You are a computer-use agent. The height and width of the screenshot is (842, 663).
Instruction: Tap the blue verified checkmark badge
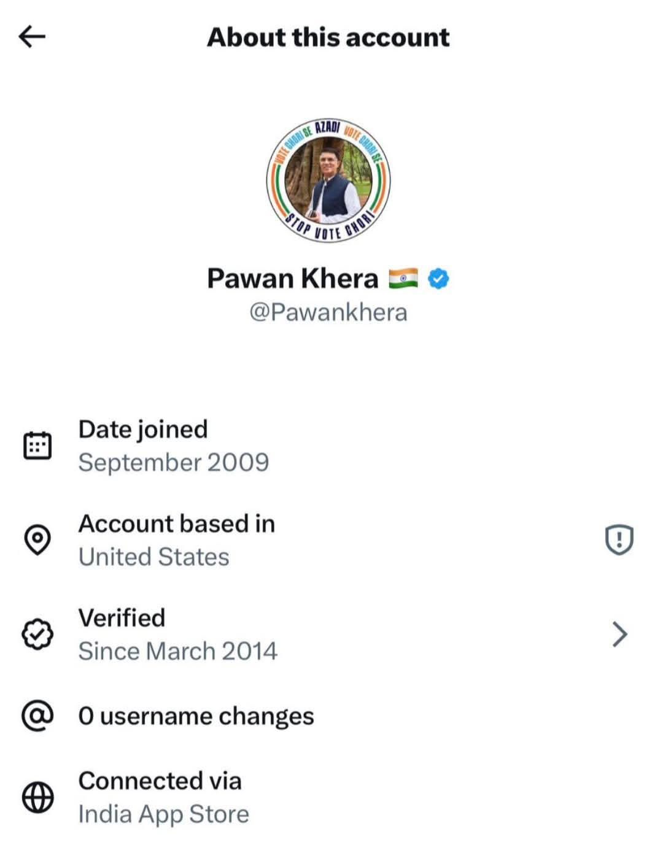coord(438,279)
